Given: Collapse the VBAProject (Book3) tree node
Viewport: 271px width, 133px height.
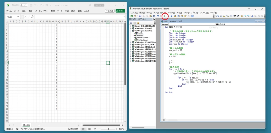Looking at the screenshot, I should (130, 31).
